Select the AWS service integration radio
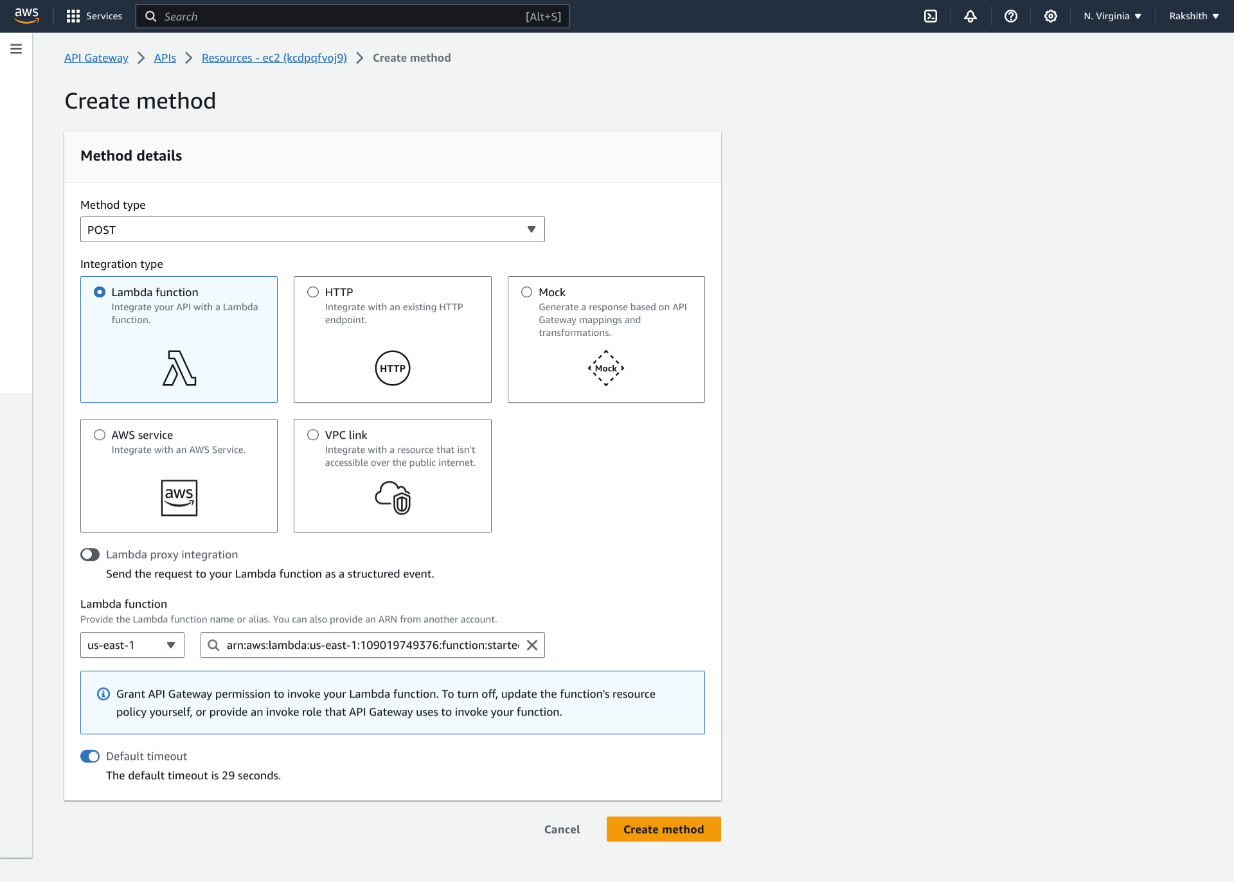Screen dimensions: 1234x882 click(x=100, y=435)
